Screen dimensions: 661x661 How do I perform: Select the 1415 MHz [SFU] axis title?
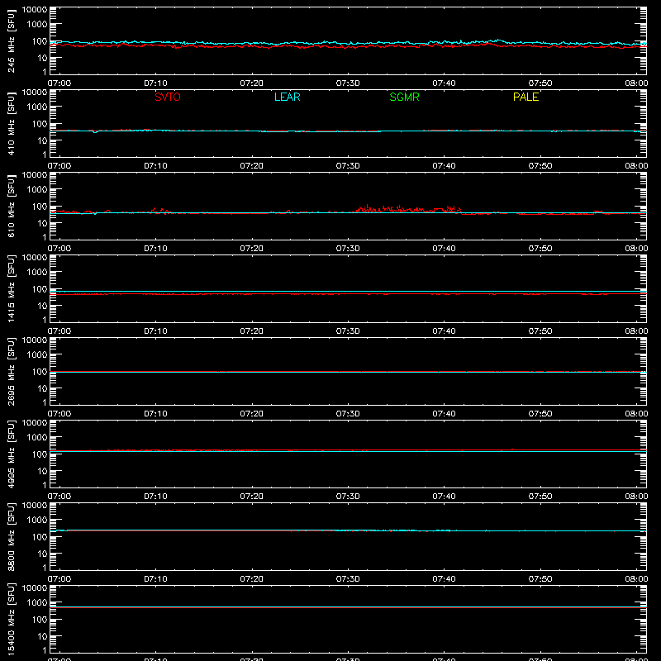tap(11, 288)
